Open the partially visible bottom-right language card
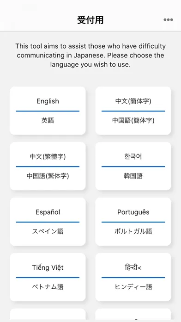 133,314
